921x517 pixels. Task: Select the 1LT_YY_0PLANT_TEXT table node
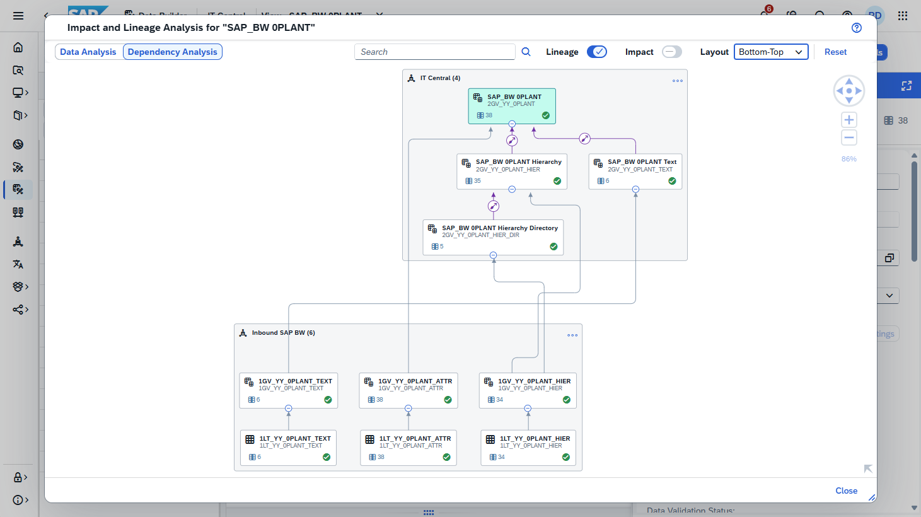point(289,448)
